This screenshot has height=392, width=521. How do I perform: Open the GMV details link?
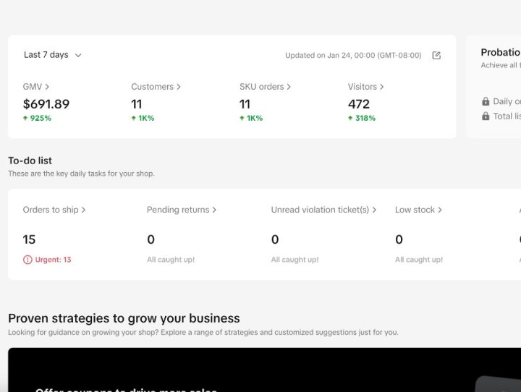36,87
